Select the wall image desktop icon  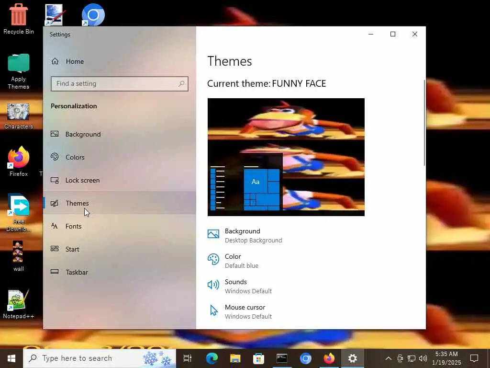[18, 256]
